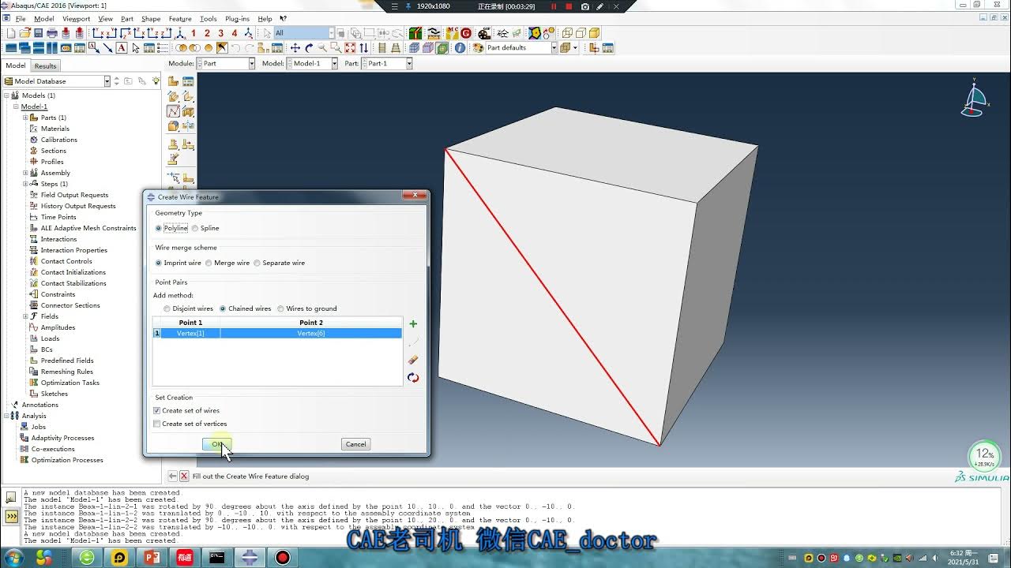
Task: Click the Create Text annotation icon
Action: 122,48
